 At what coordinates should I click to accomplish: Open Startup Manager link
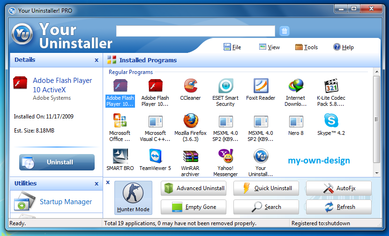(66, 202)
